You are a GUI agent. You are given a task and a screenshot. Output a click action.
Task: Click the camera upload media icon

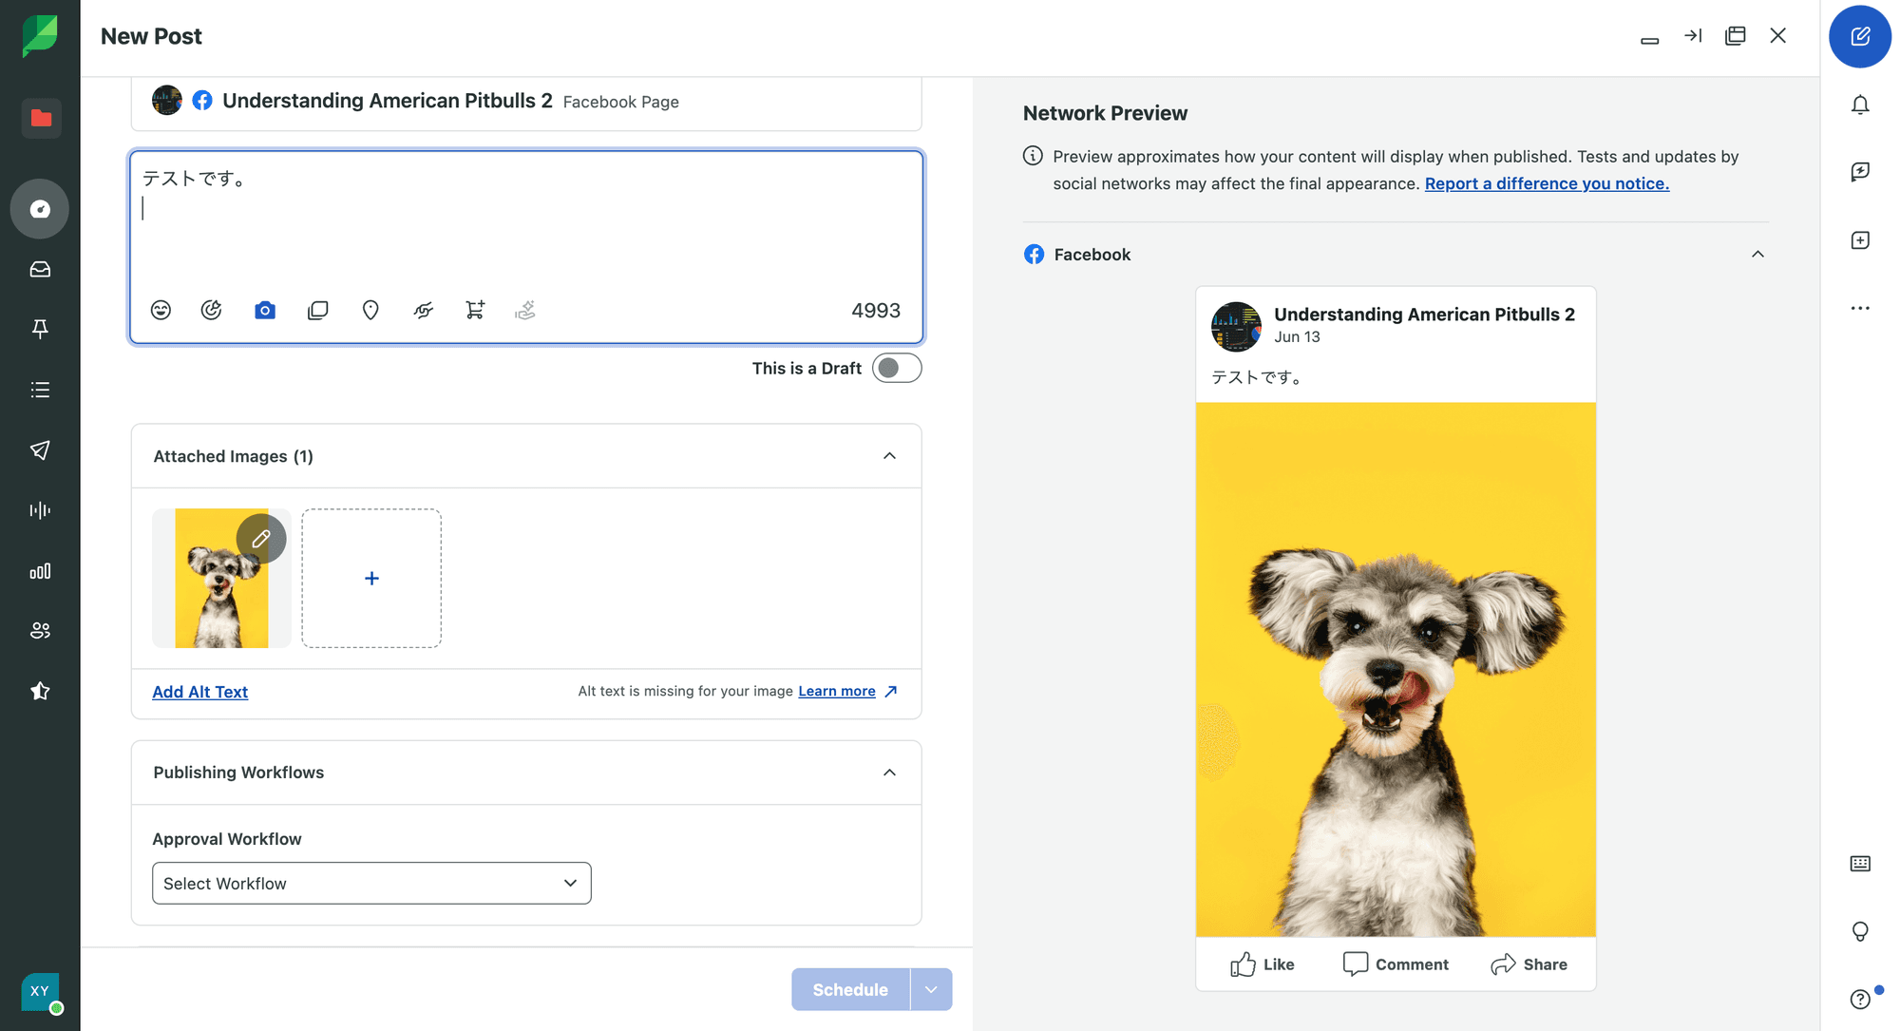(265, 310)
